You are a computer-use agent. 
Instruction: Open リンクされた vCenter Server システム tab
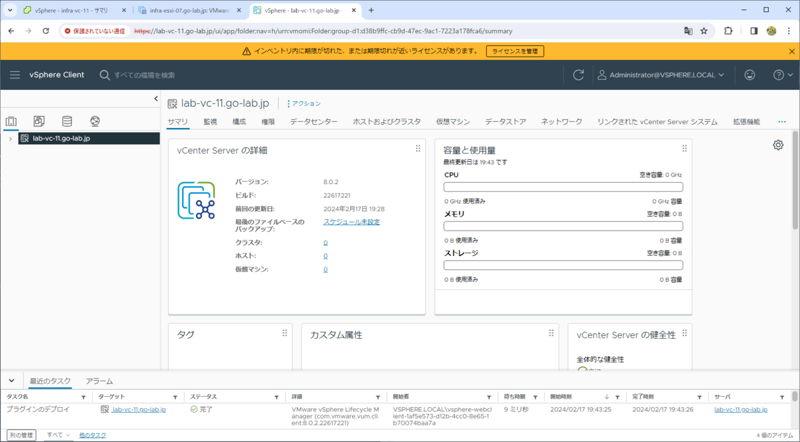pos(657,121)
